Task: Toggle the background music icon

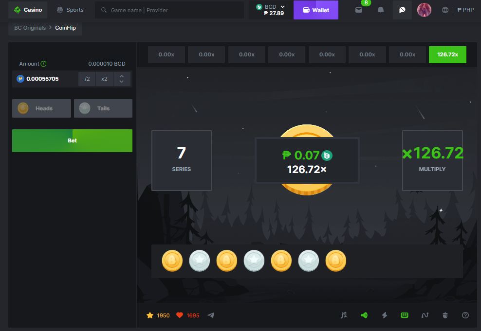Action: 344,315
